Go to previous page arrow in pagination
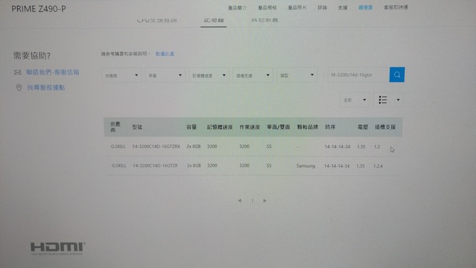476x268 pixels. [x=239, y=201]
